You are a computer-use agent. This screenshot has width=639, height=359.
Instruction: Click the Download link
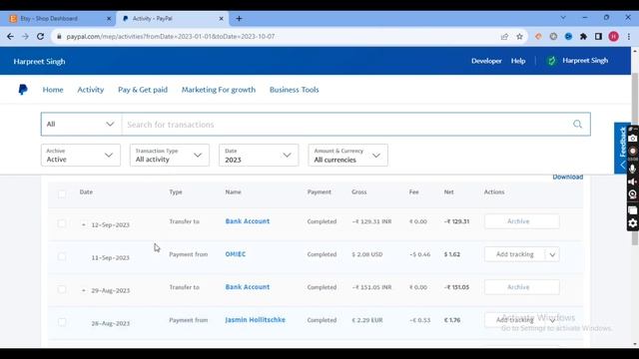coord(568,177)
